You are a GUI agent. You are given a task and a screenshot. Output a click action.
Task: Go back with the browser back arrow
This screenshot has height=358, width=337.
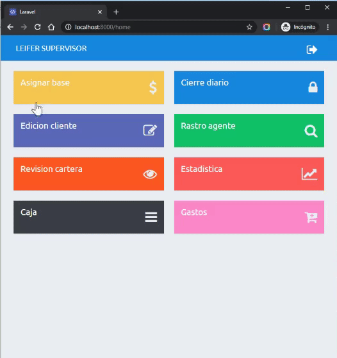pos(10,27)
